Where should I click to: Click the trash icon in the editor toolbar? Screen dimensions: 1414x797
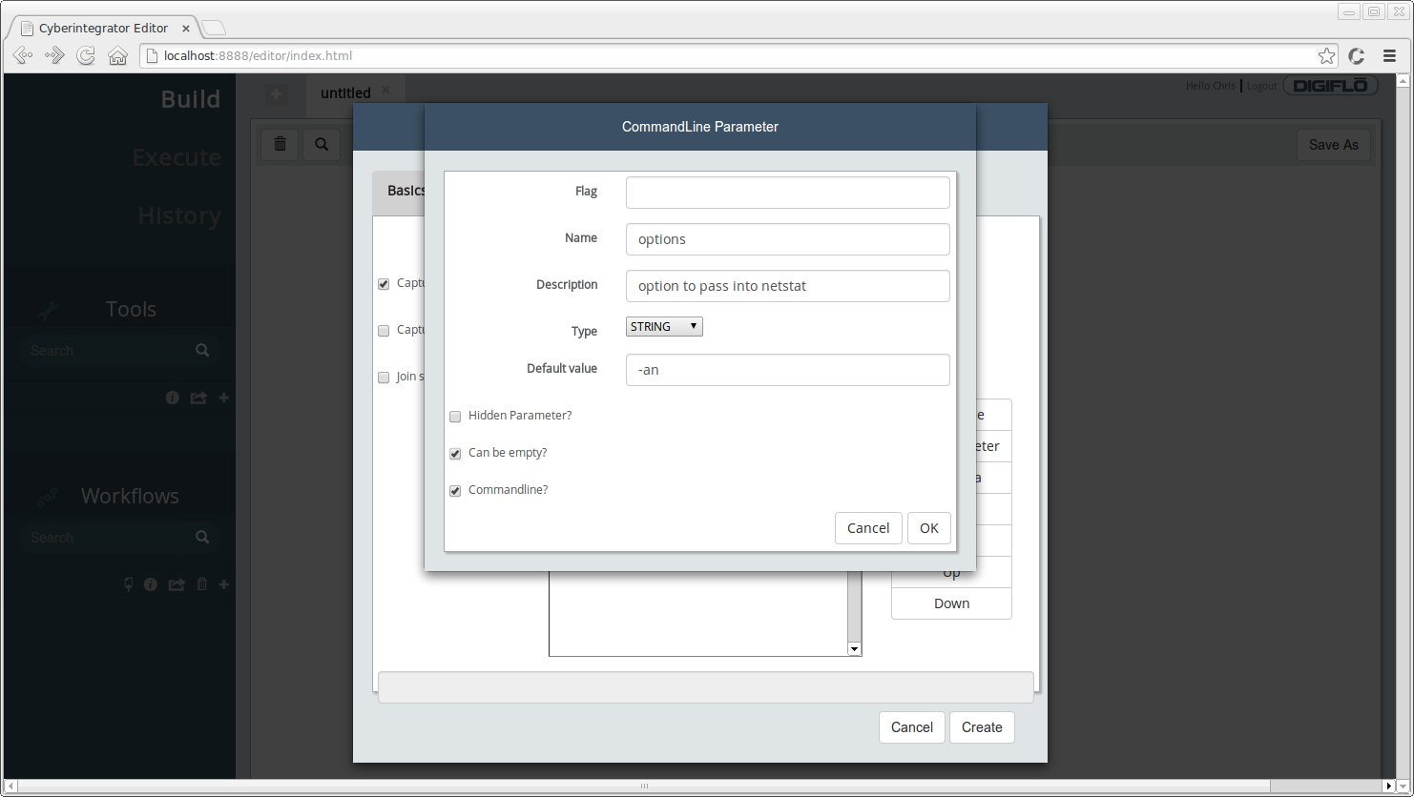coord(280,144)
